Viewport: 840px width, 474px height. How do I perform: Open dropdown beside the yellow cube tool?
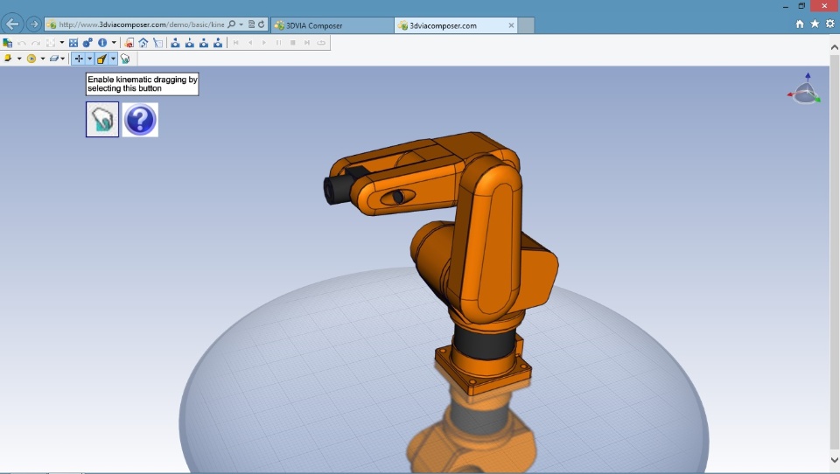113,59
